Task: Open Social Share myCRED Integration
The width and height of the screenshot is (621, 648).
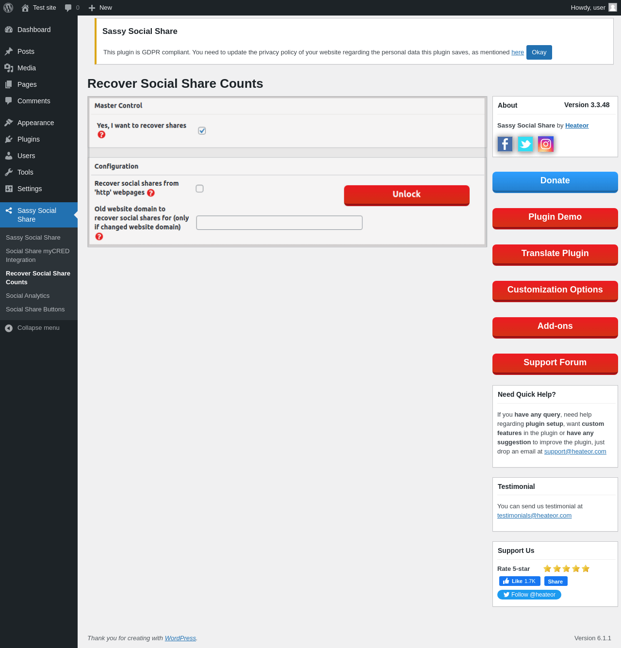Action: pos(39,256)
